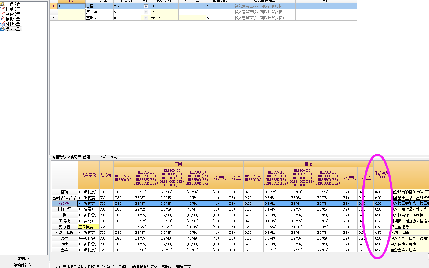Click the 保护层 value (40) in 基础 row
Image resolution: width=429 pixels, height=268 pixels.
pos(381,192)
